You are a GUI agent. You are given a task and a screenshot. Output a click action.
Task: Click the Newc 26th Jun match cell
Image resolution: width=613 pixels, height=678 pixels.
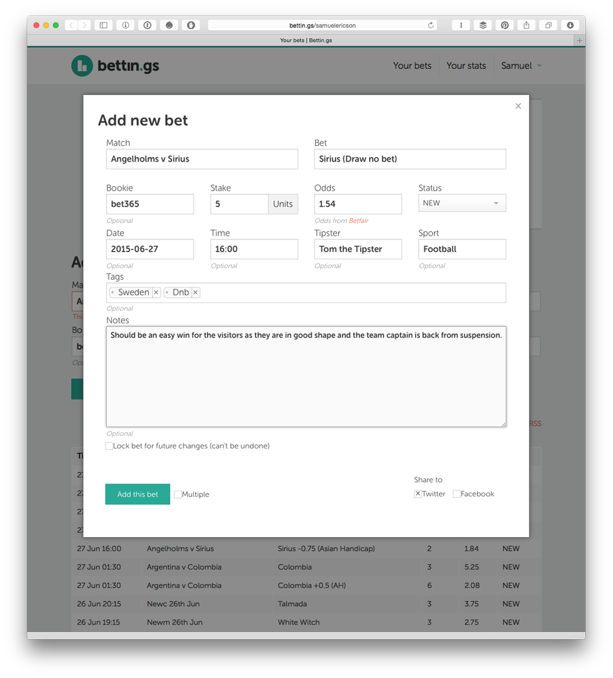173,604
